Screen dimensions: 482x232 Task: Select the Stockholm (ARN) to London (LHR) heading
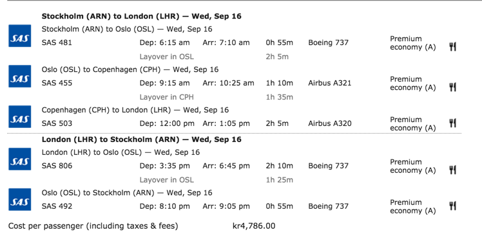click(x=141, y=16)
